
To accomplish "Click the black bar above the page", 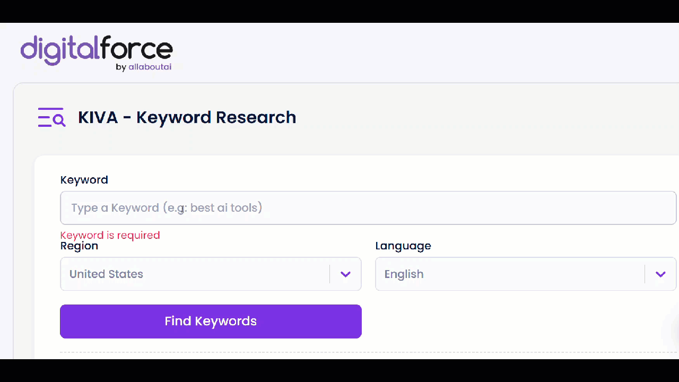I will click(339, 11).
